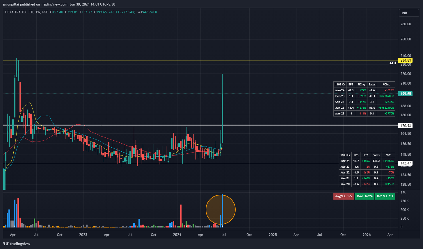This screenshot has height=249, width=423.
Task: Click the AvgSVol: 1 Cr badge
Action: [344, 196]
